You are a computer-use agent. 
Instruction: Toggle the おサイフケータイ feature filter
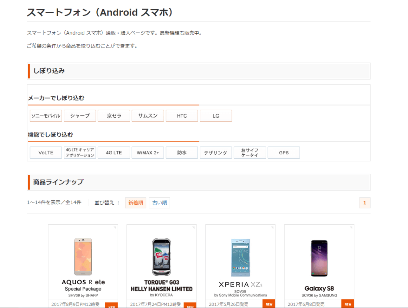tap(250, 153)
